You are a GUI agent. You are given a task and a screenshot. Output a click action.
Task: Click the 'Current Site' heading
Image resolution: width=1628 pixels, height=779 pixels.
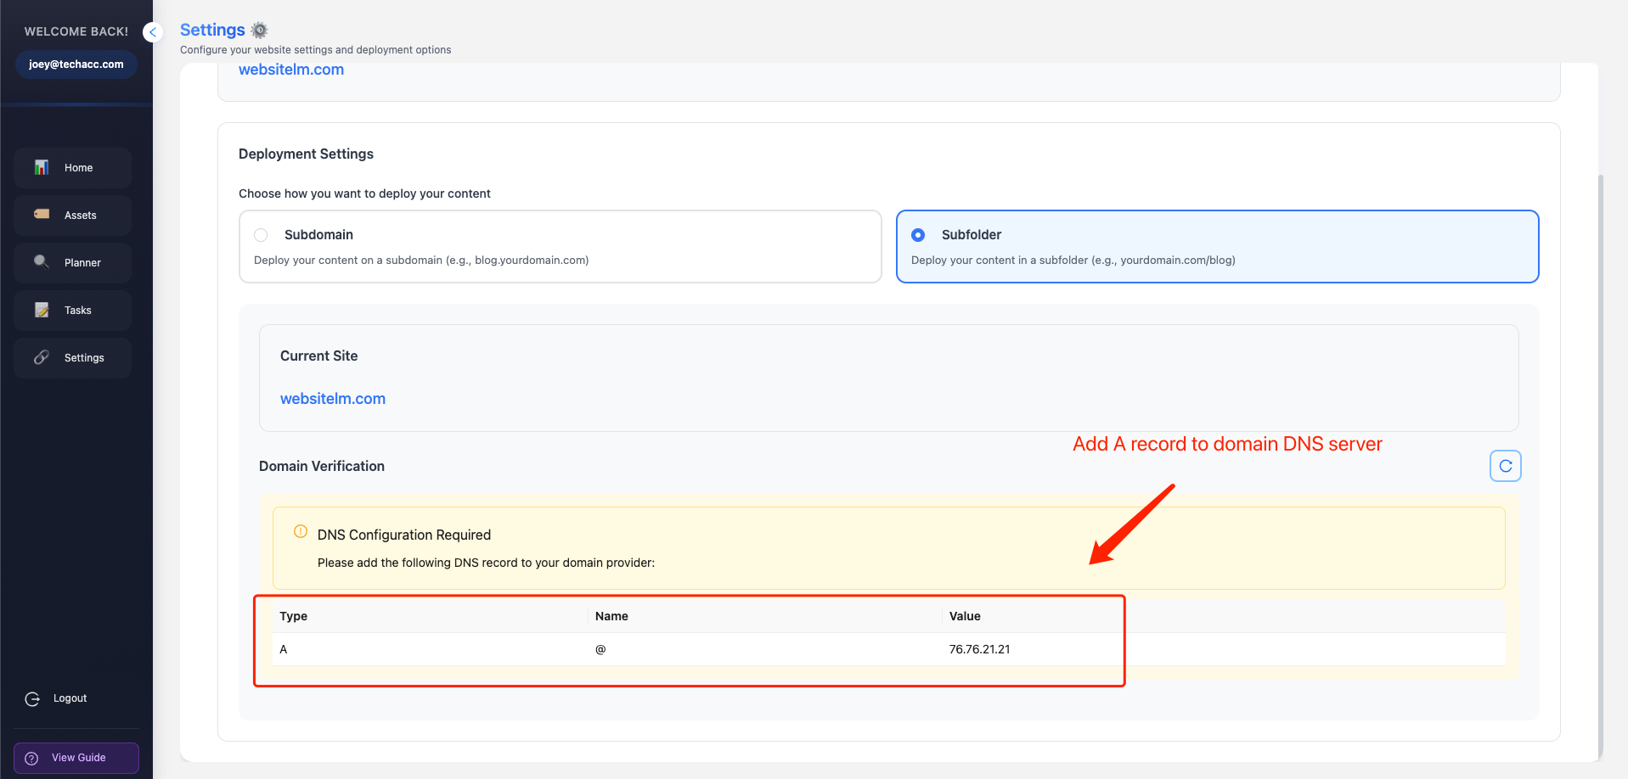click(319, 356)
